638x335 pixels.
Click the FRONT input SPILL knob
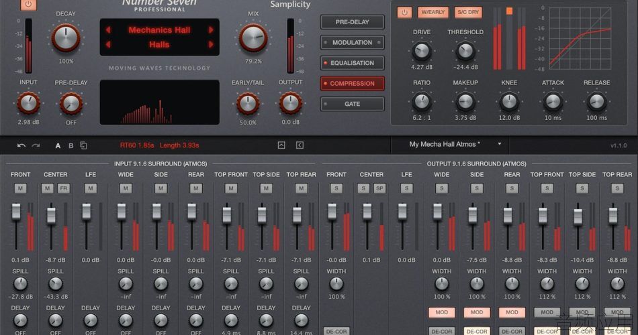point(20,284)
